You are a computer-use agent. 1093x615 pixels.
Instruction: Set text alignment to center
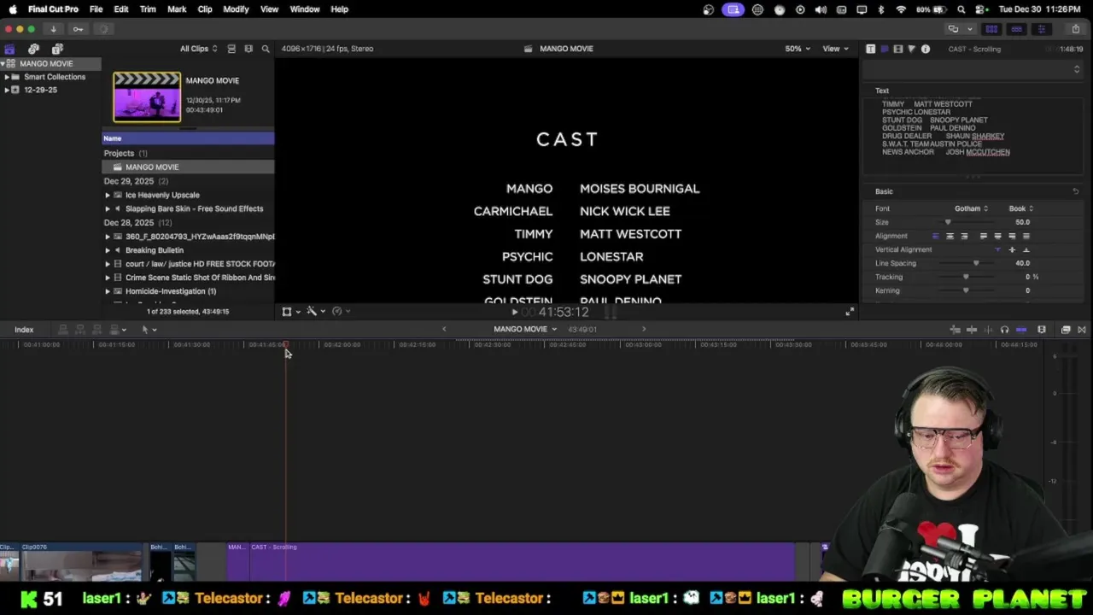point(950,236)
